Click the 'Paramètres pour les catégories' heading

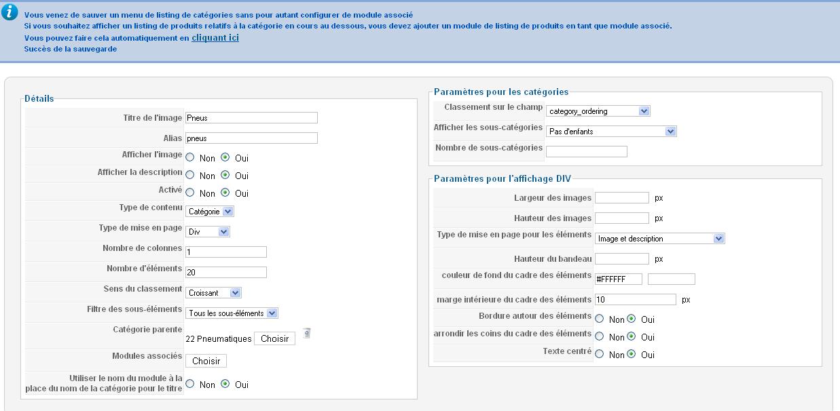501,92
